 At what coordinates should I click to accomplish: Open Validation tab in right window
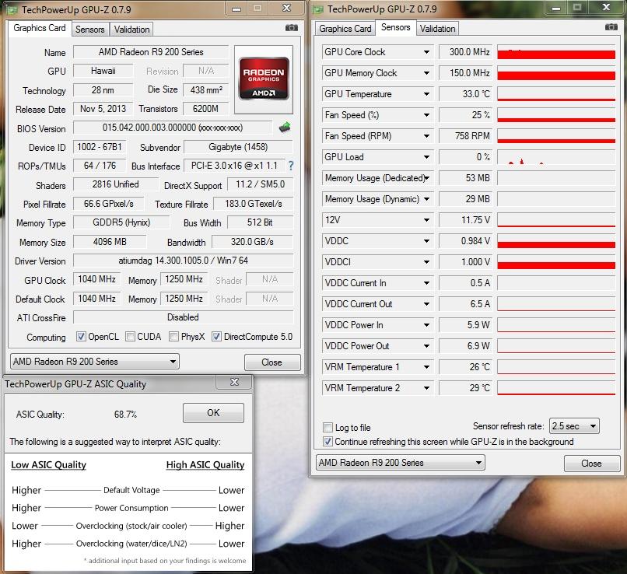pos(437,29)
